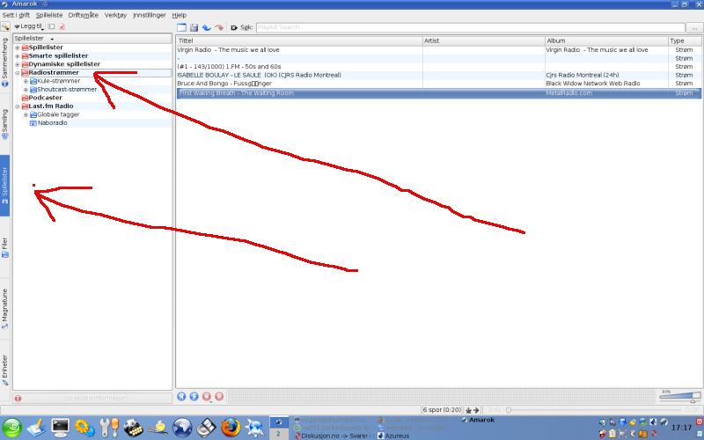Expand the Spillelister tree folder
The width and height of the screenshot is (704, 440).
tap(18, 48)
